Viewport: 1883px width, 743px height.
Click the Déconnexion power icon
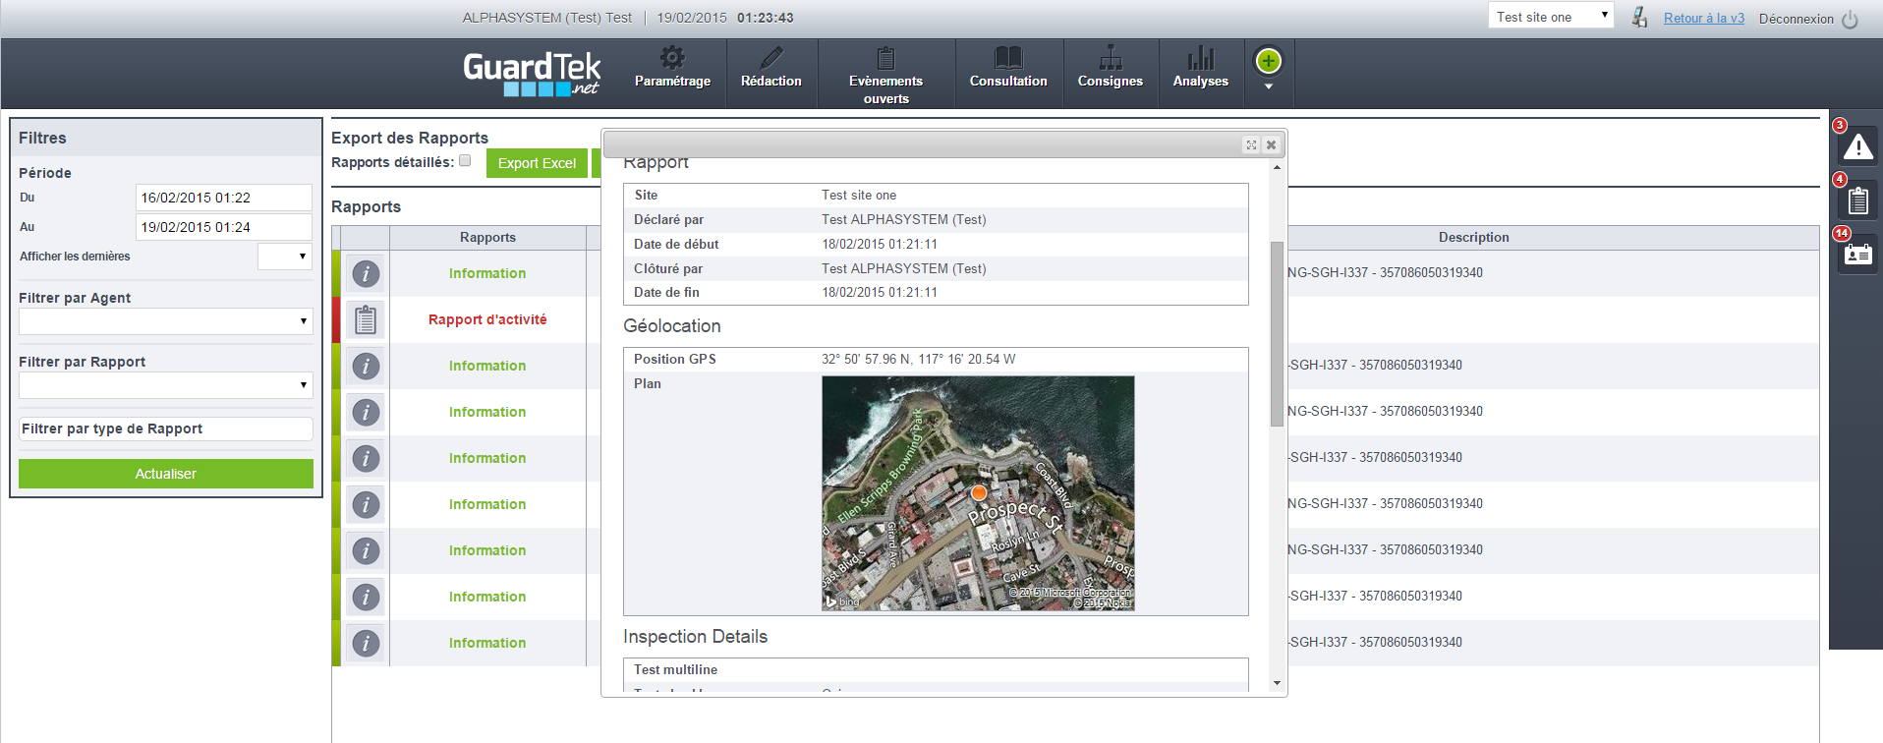[1850, 19]
